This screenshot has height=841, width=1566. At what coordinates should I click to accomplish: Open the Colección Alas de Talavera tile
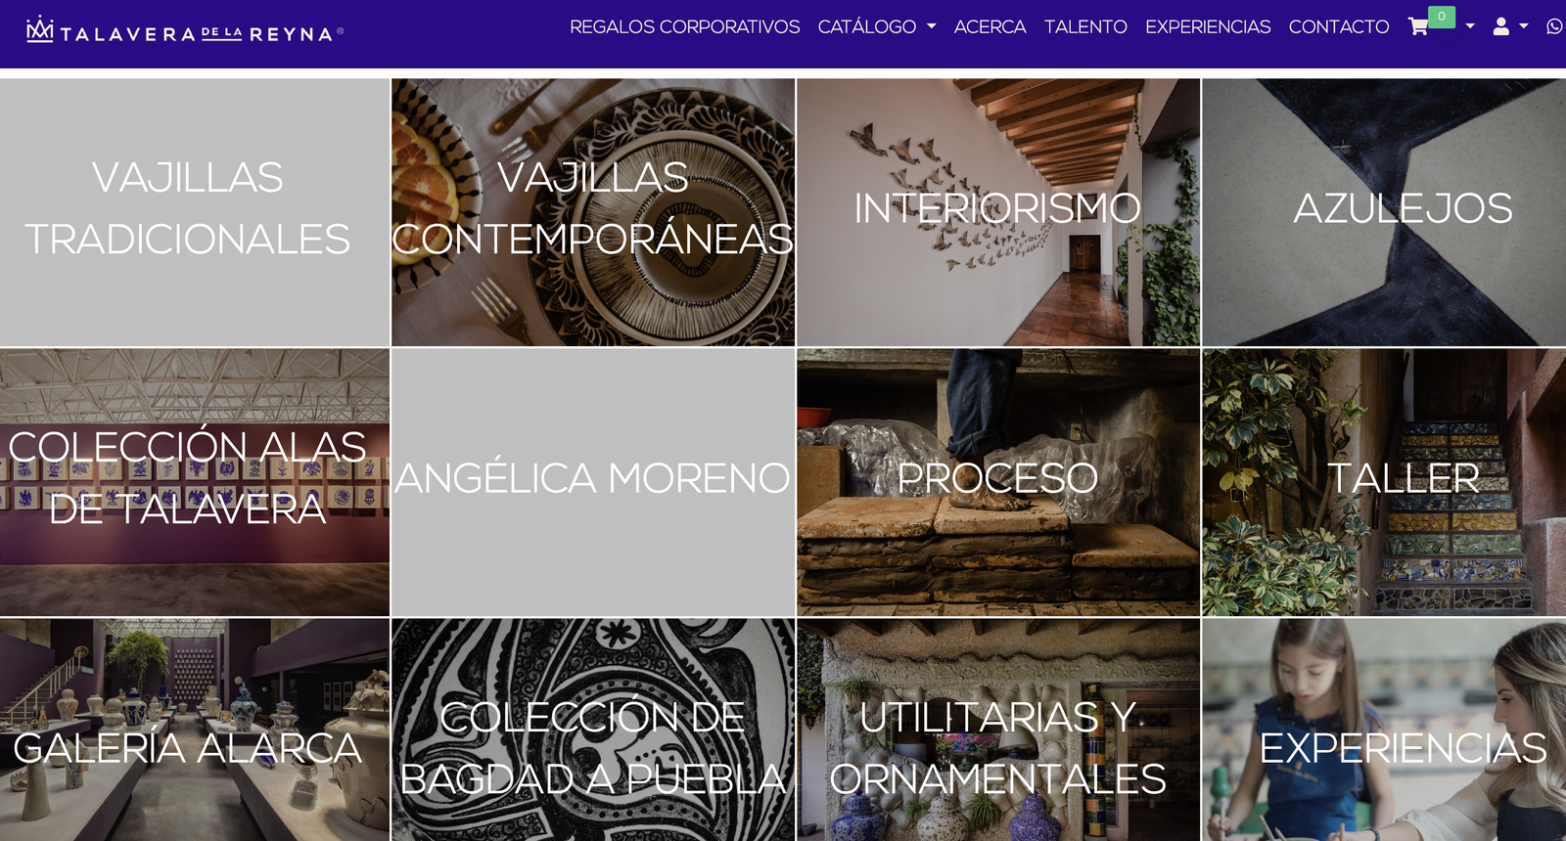point(195,482)
